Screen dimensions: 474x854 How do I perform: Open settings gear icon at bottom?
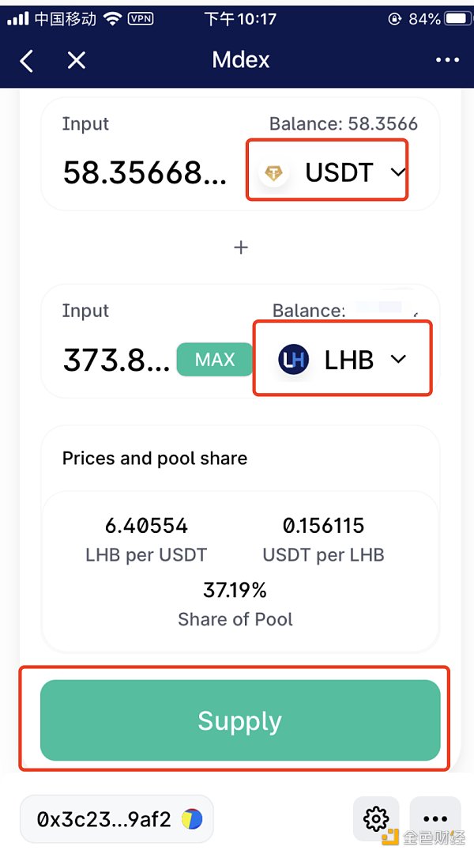point(376,818)
